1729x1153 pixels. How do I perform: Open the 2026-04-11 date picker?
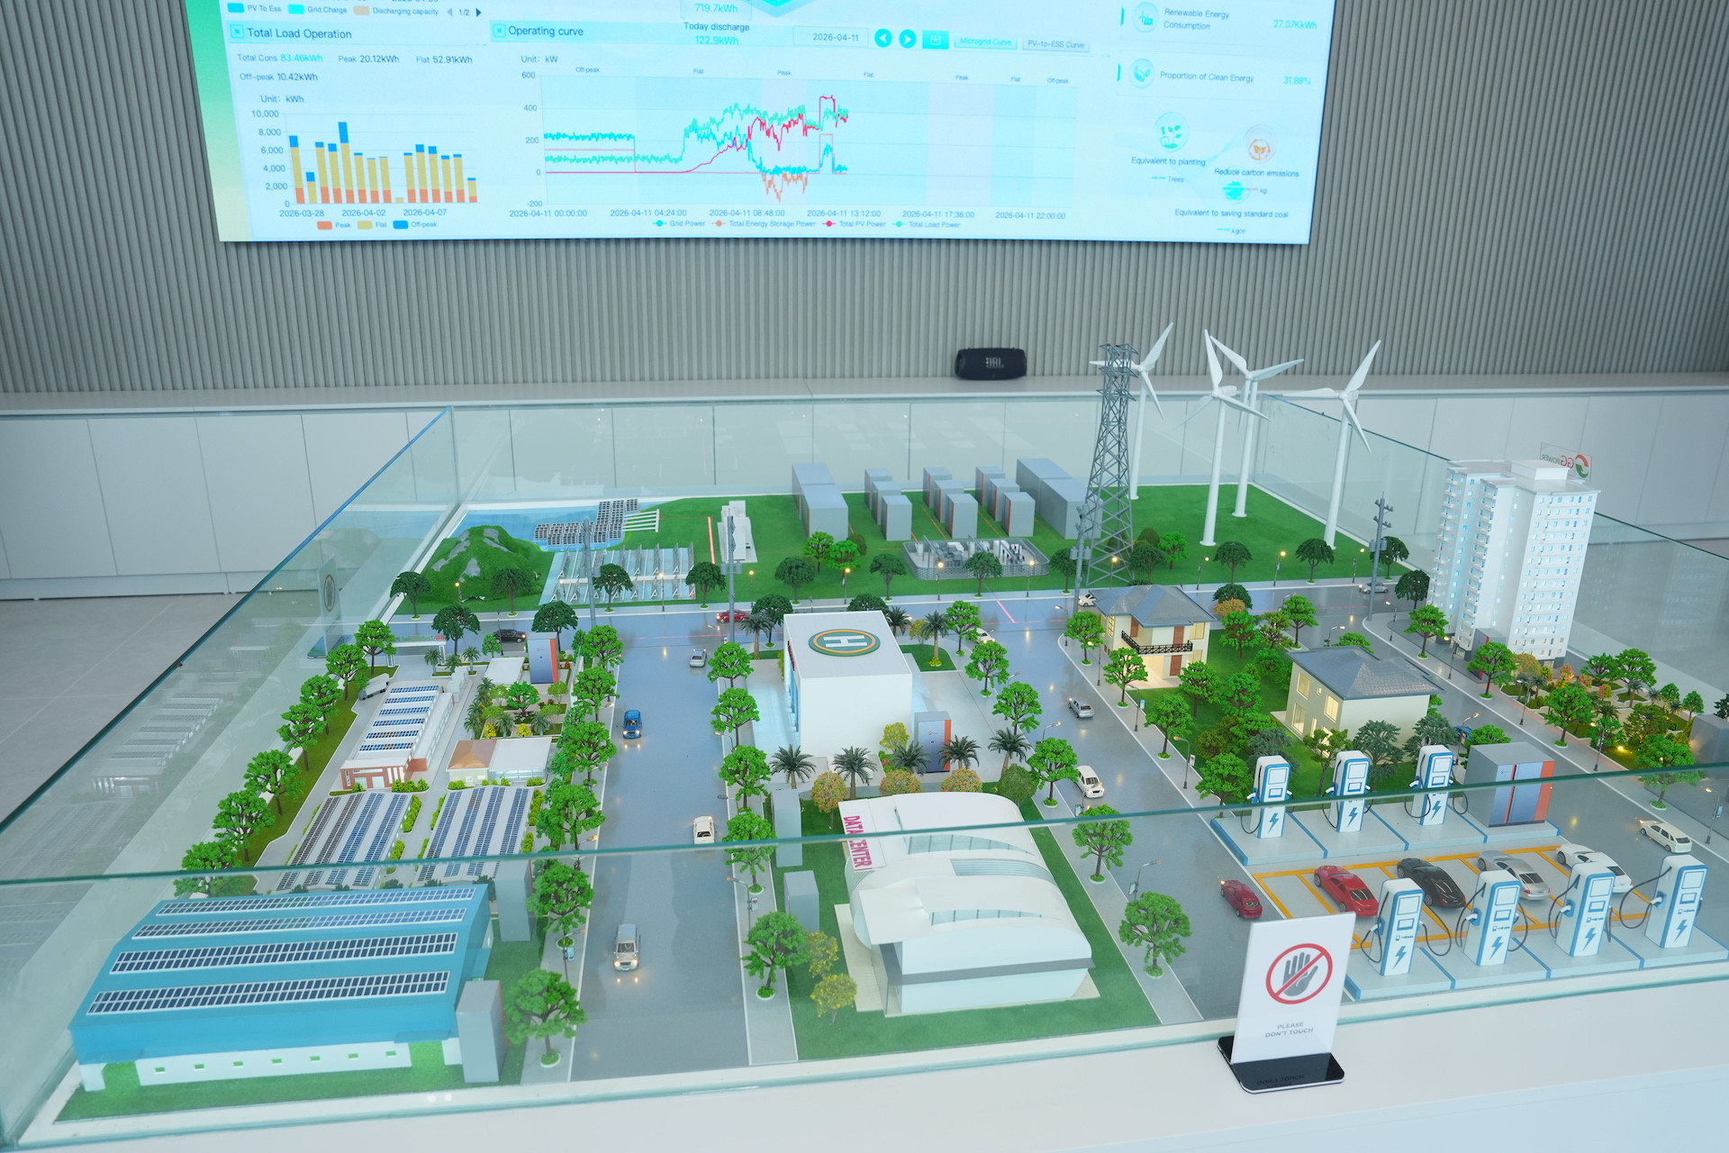coord(831,37)
